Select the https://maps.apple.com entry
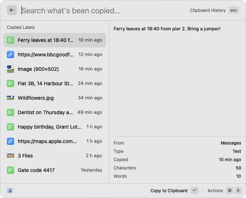 coord(55,141)
